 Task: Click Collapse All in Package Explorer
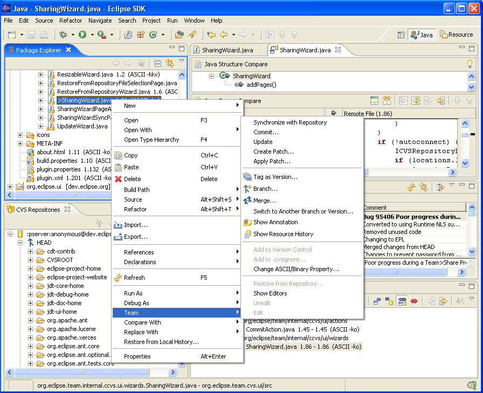(x=158, y=64)
